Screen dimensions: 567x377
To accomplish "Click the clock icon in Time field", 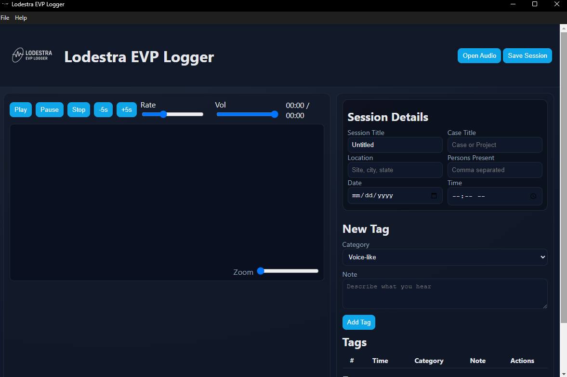I will click(x=533, y=196).
